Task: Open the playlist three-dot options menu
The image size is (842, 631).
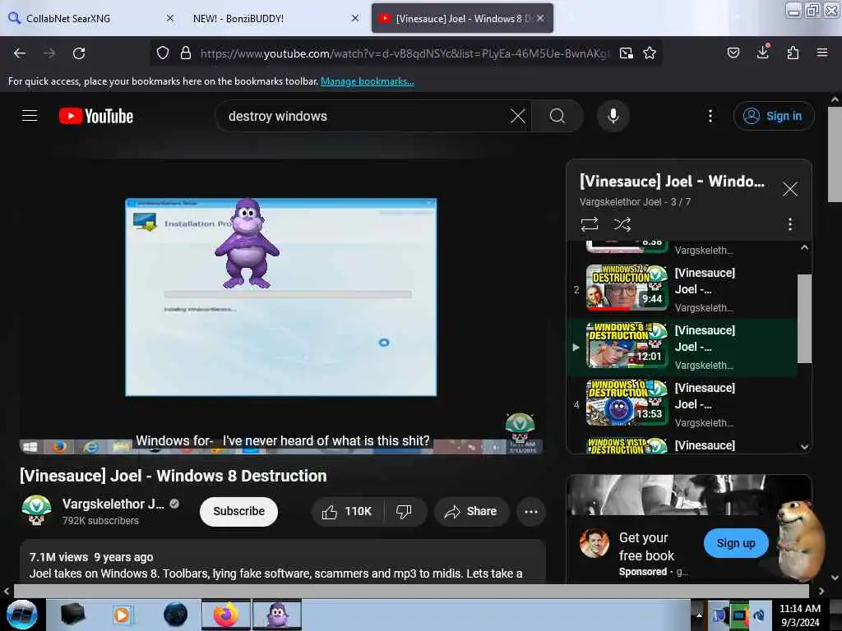Action: pyautogui.click(x=789, y=223)
